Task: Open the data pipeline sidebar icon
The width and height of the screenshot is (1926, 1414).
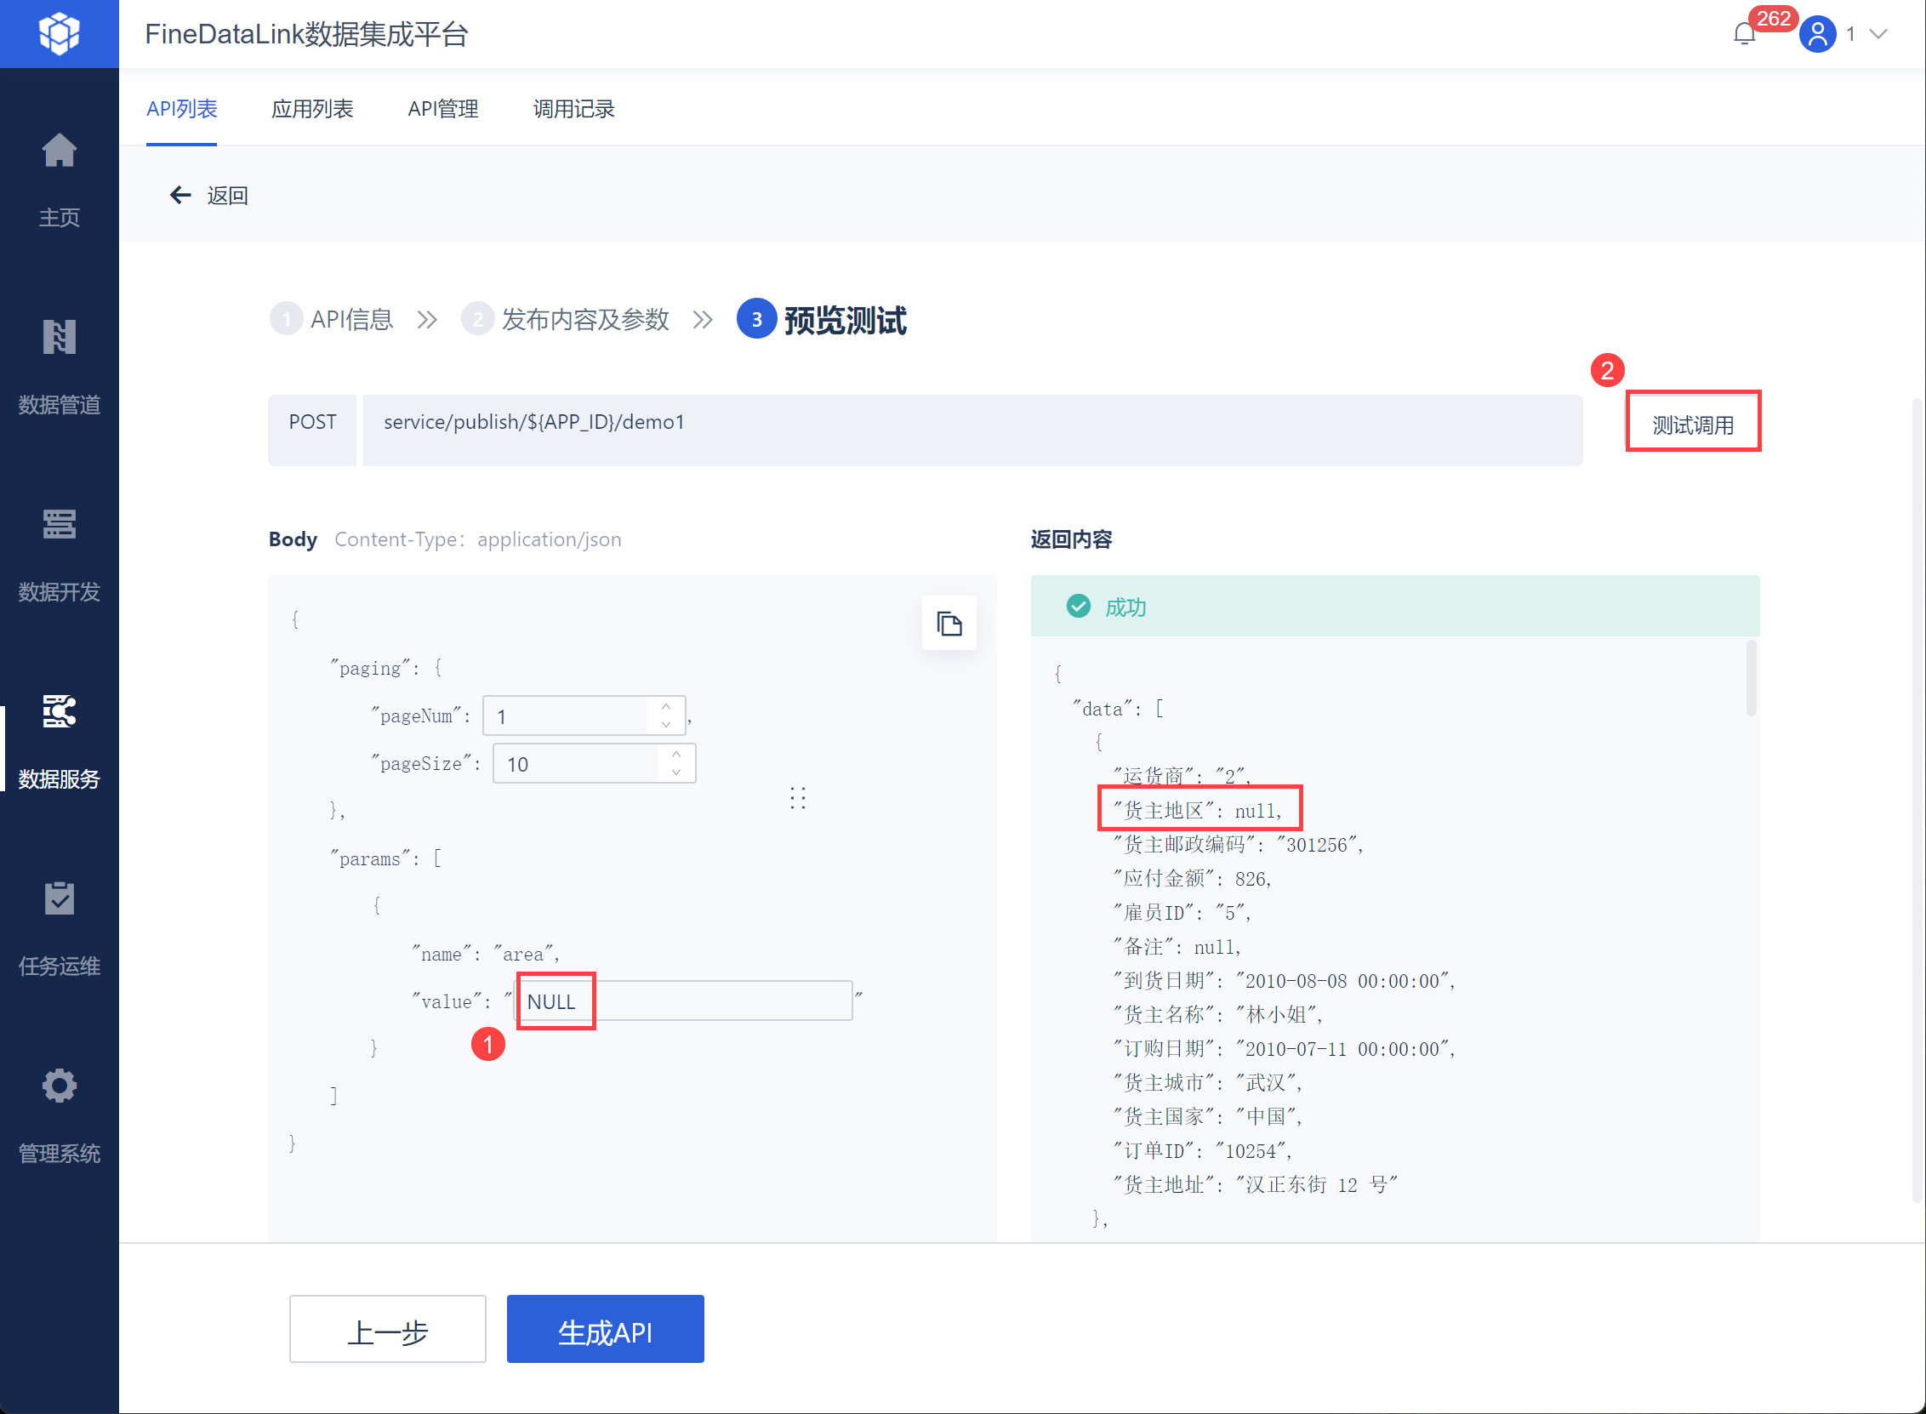Action: point(59,337)
